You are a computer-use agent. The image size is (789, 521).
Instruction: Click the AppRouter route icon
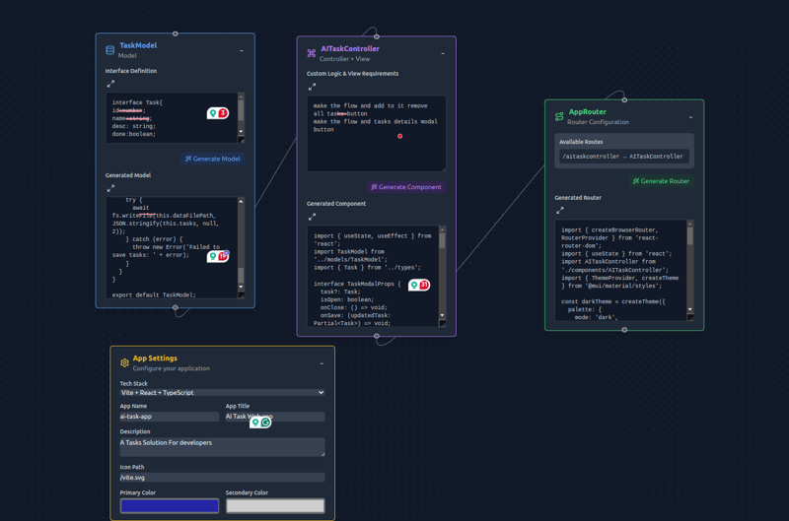(559, 116)
